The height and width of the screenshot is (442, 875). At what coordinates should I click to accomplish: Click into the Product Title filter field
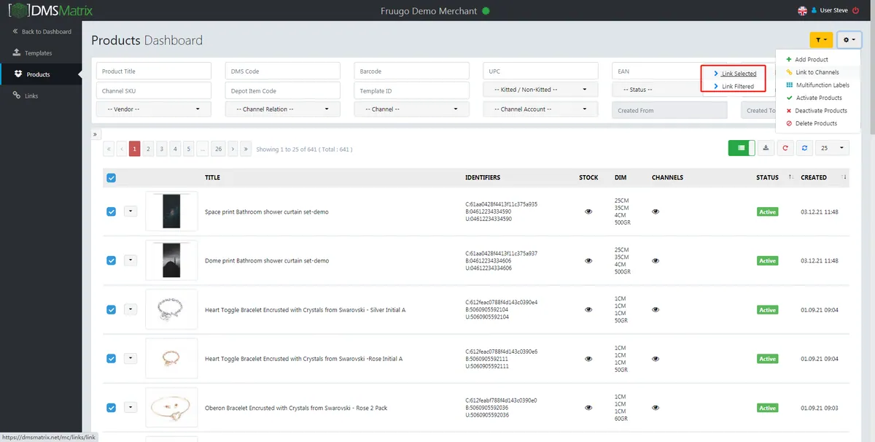(154, 71)
